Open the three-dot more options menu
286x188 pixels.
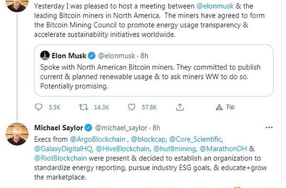pos(269,127)
